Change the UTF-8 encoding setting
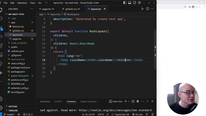Viewport: 206px width, 116px height. (x=101, y=114)
